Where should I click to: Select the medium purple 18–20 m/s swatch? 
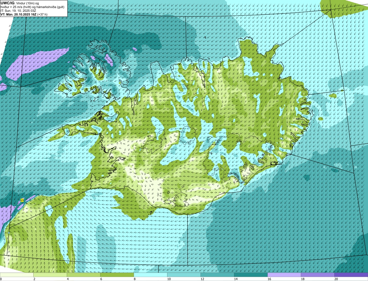coord(318,275)
